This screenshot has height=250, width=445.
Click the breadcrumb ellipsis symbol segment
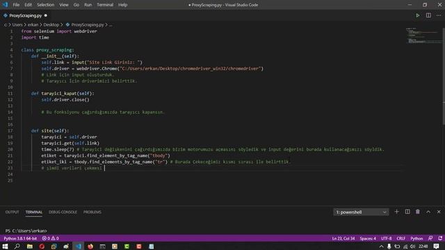click(x=111, y=25)
